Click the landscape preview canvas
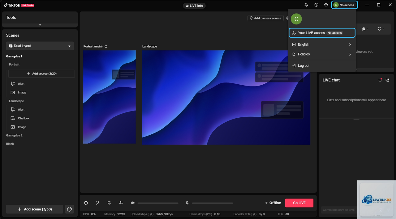Screen dimensions: 396x219 (226, 98)
